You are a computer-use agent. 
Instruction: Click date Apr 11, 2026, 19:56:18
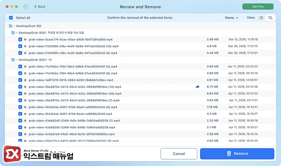(x=243, y=120)
